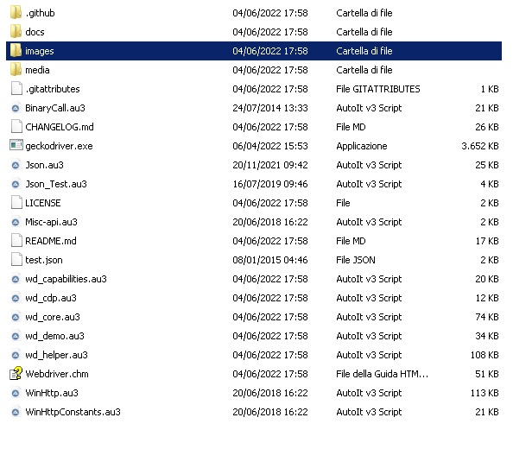Select the wd_core.au3 script icon

point(16,318)
